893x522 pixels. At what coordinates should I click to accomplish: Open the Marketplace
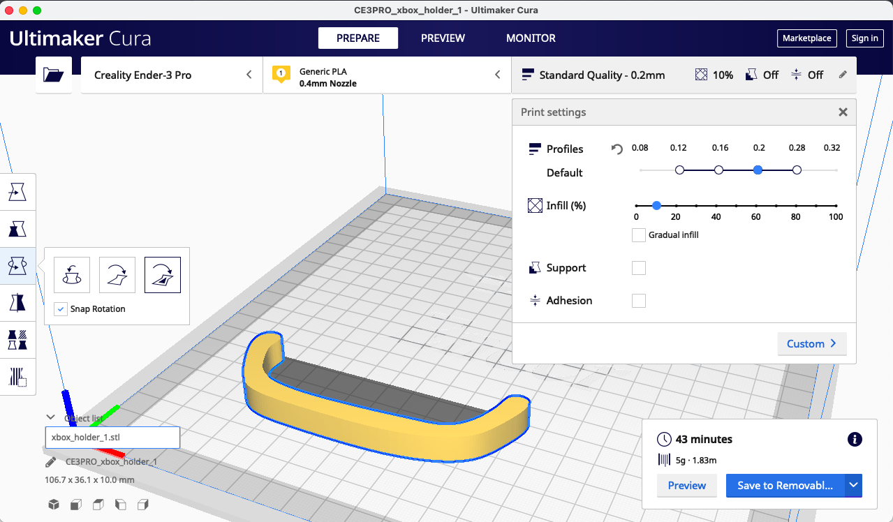pos(807,38)
